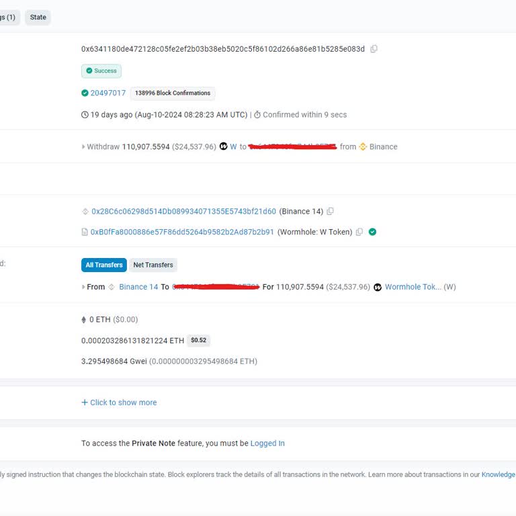Copy the transaction hash to clipboard
Viewport: 516px width, 516px height.
click(x=374, y=49)
